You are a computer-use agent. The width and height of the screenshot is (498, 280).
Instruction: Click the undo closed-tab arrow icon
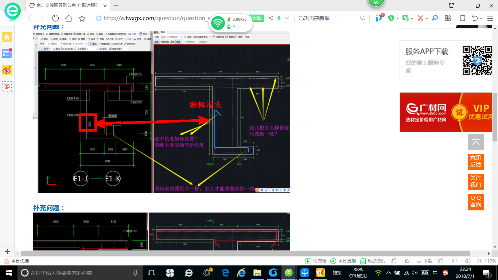pos(475,18)
